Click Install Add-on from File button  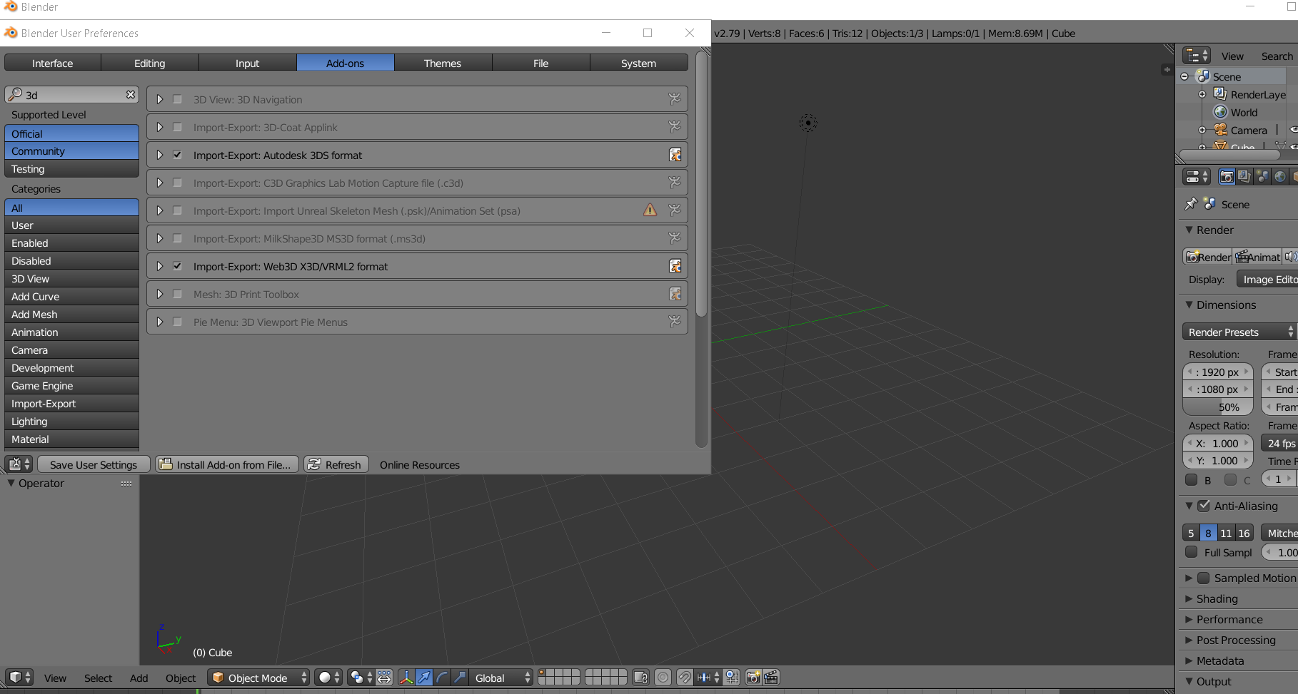227,464
